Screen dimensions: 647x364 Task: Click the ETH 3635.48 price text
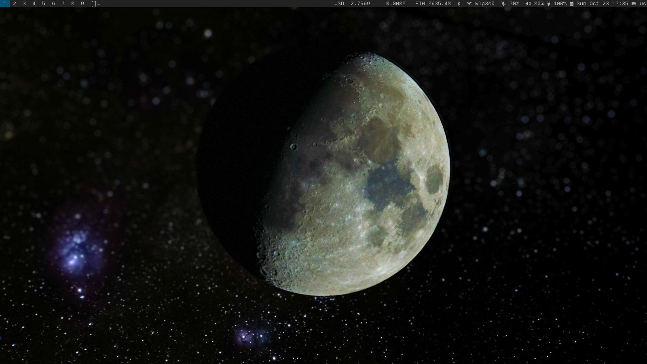(433, 4)
